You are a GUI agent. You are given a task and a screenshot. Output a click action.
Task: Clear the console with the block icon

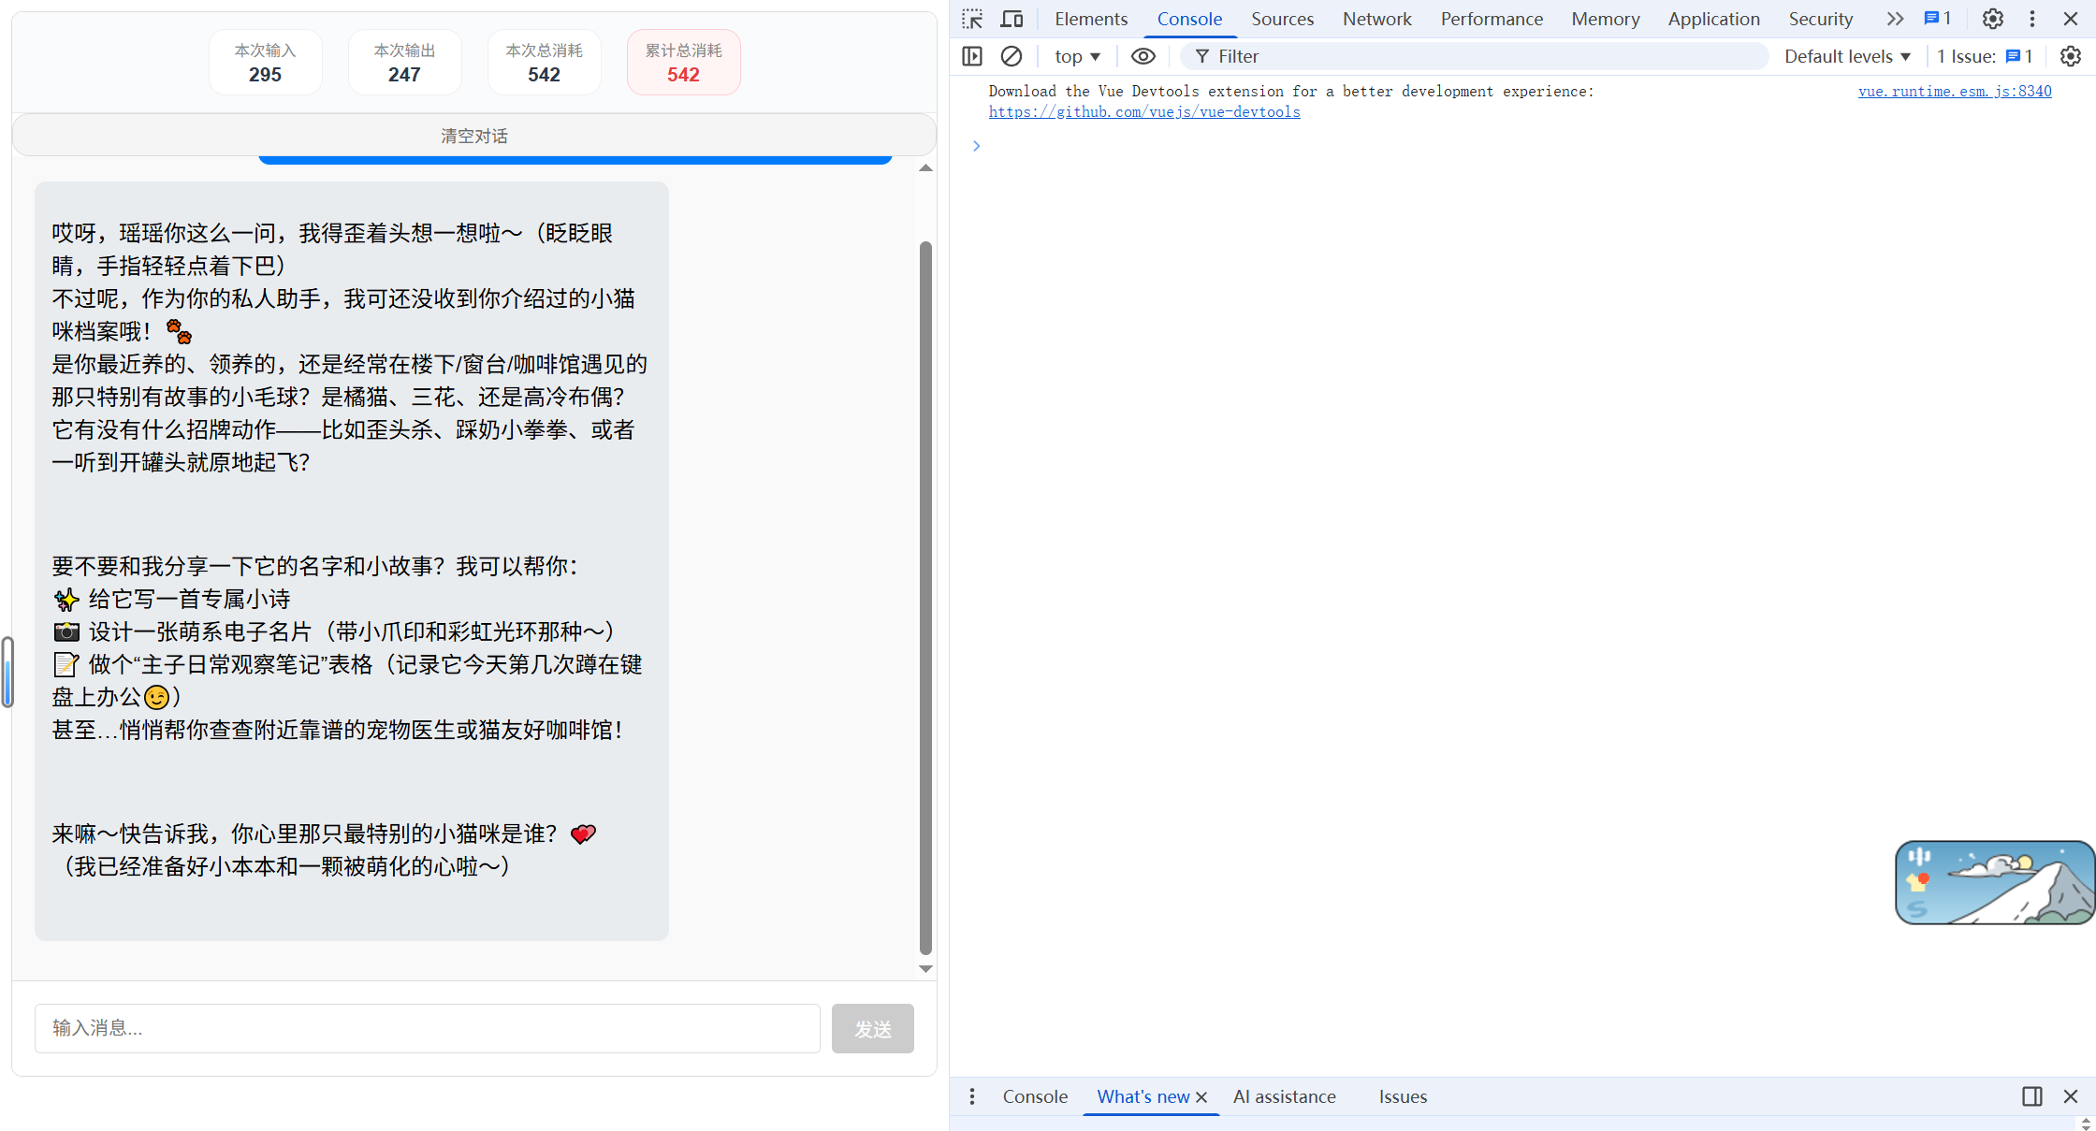coord(1012,56)
